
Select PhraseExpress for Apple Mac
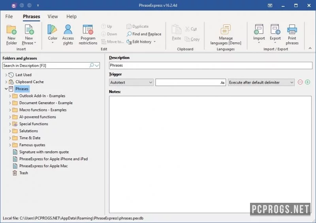pyautogui.click(x=43, y=166)
